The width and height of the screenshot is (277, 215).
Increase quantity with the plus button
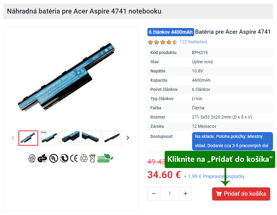(x=186, y=193)
